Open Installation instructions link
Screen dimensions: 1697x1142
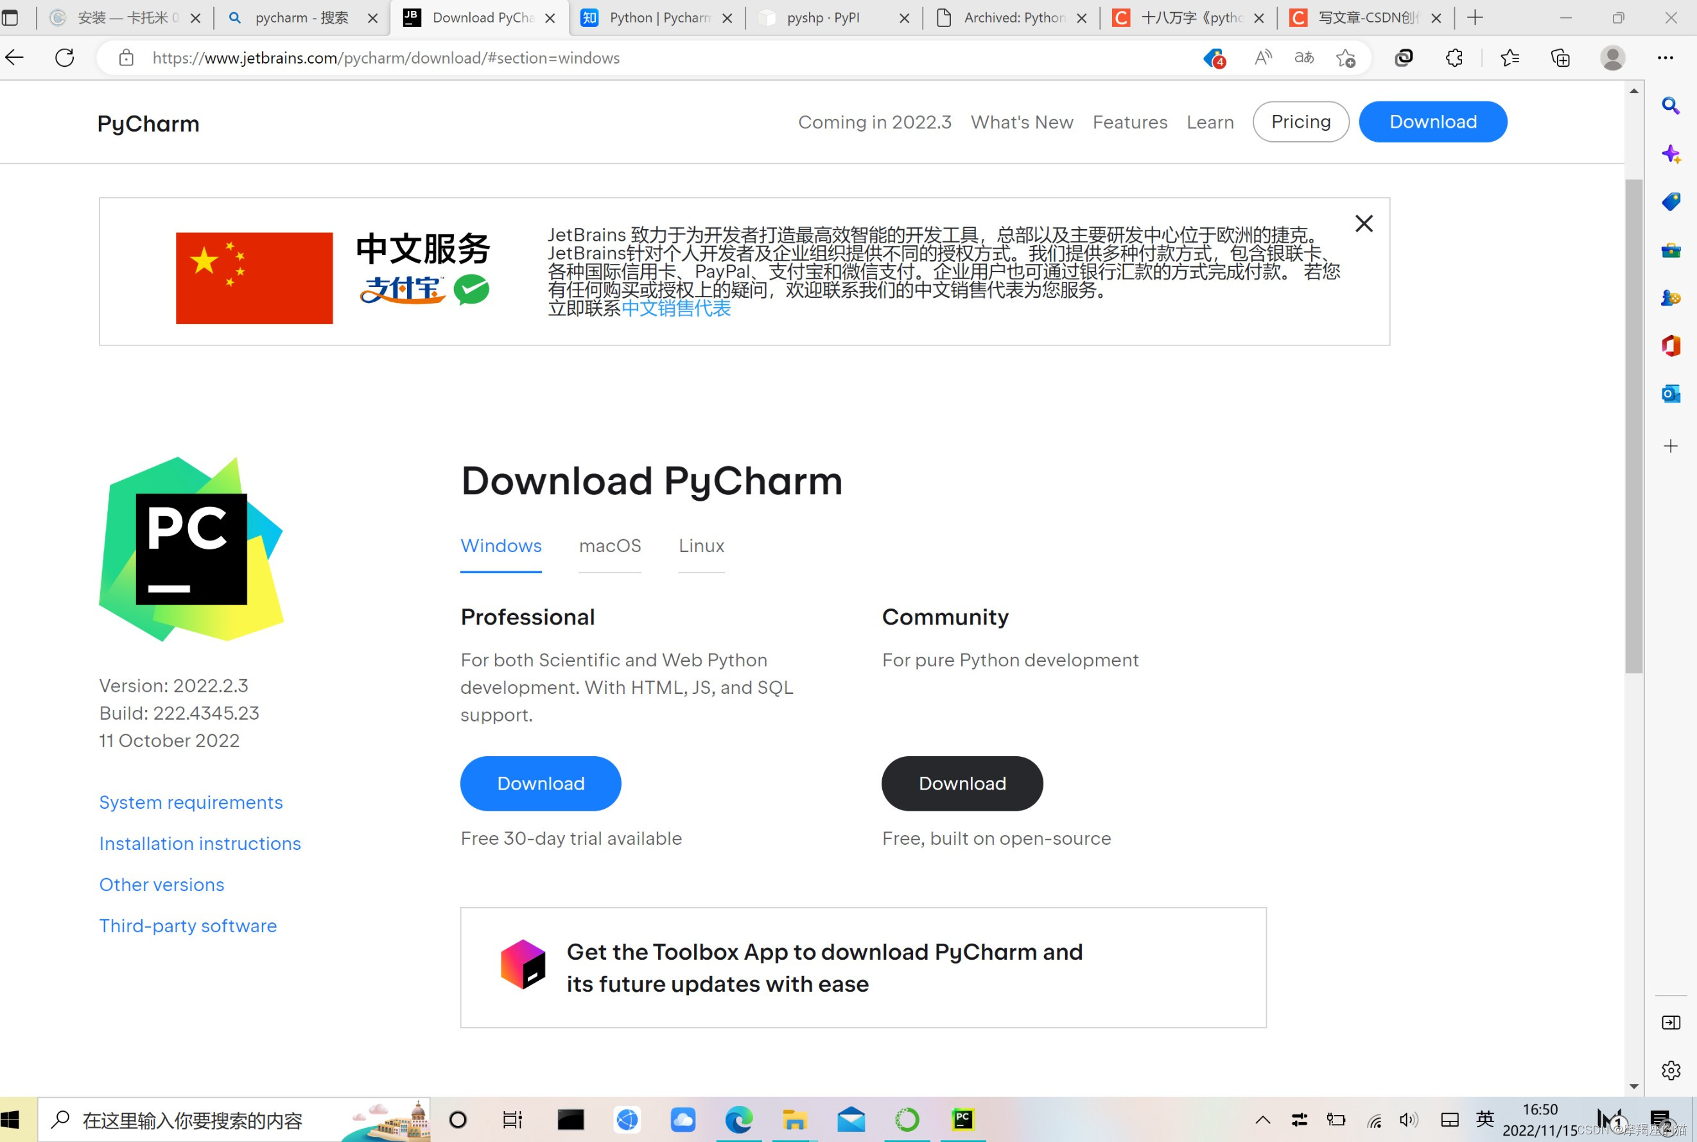click(x=200, y=844)
